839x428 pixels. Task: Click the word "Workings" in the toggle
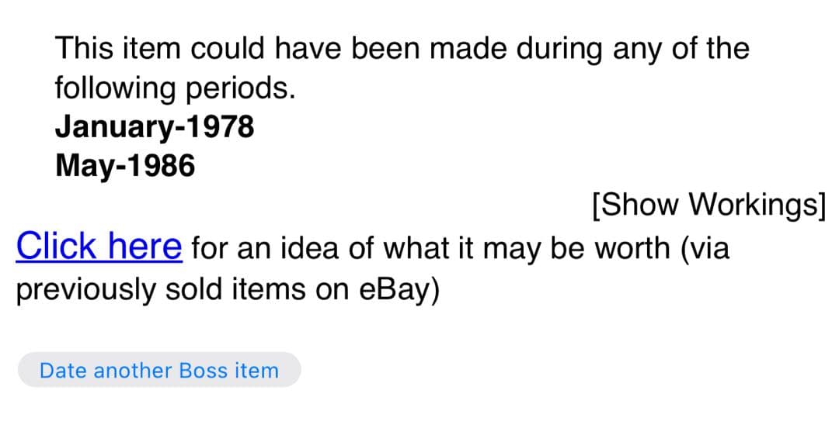click(753, 205)
